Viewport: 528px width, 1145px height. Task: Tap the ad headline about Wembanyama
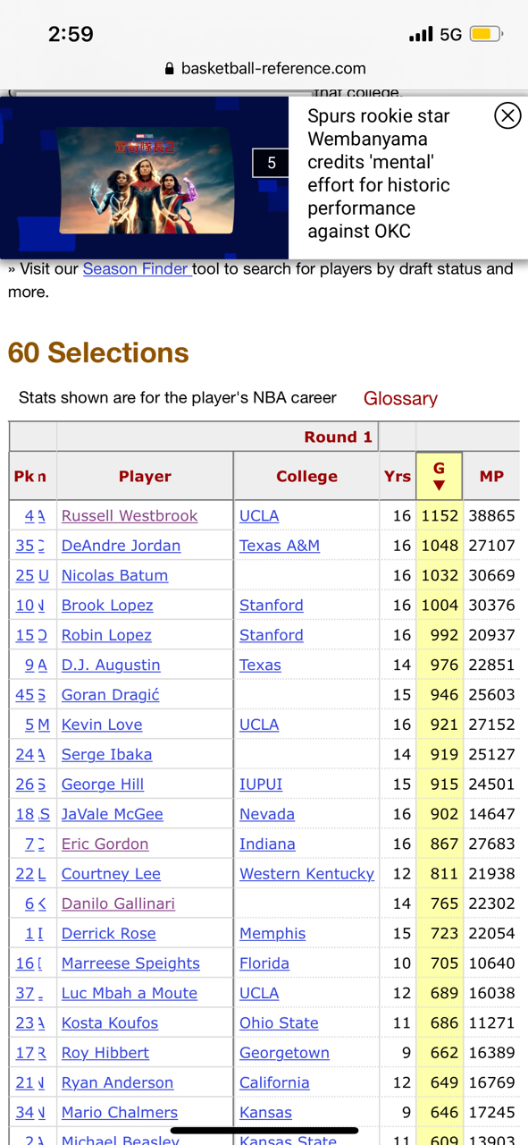point(391,174)
